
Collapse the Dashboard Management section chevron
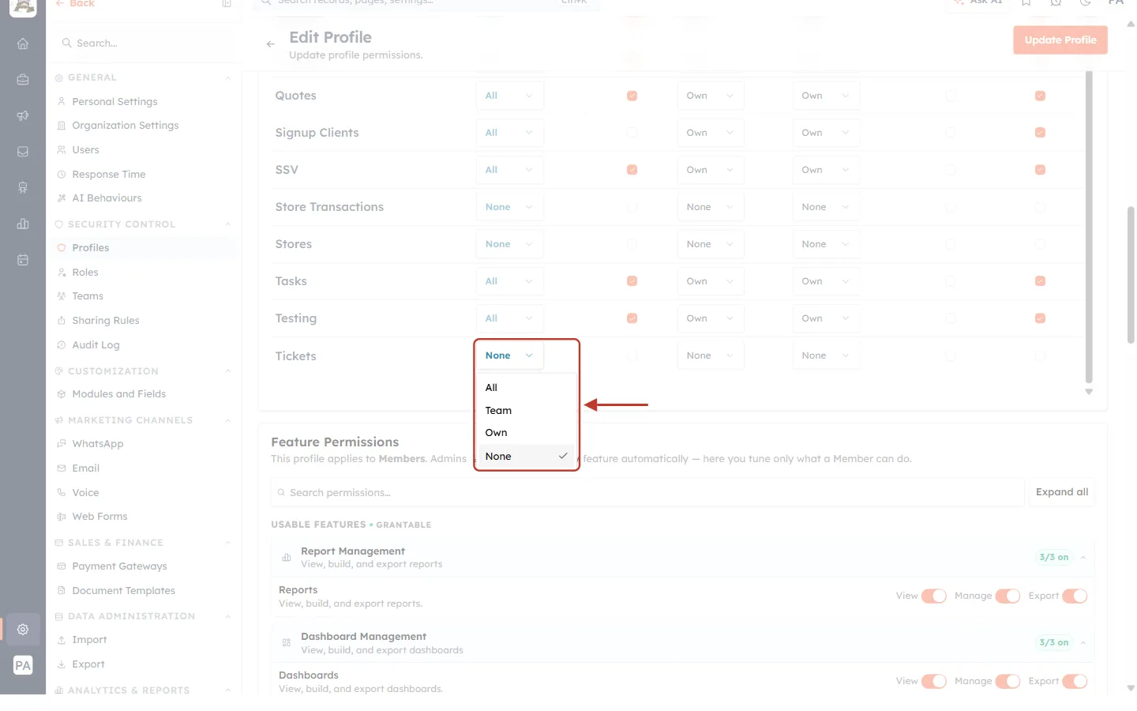pos(1083,643)
